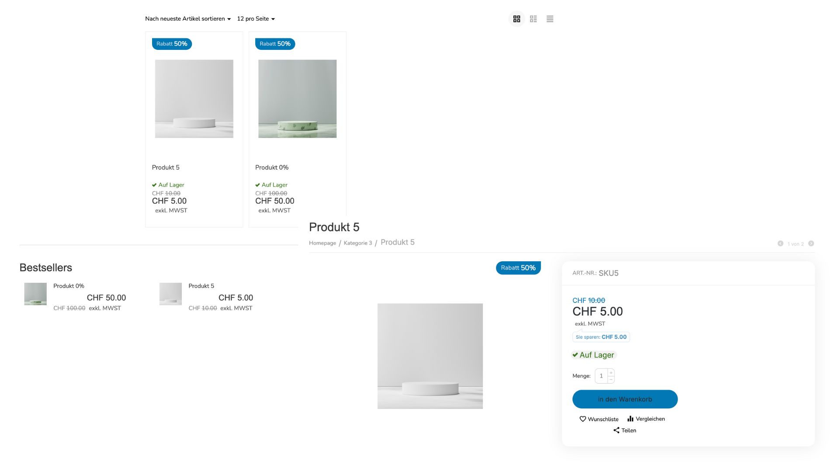Increase quantity with Menge plus stepper

pos(611,372)
